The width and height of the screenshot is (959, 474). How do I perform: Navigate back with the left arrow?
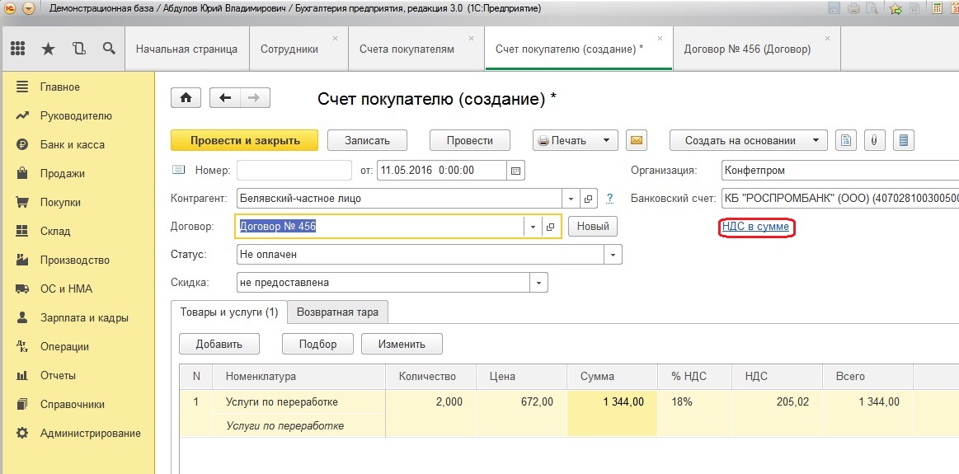click(225, 98)
